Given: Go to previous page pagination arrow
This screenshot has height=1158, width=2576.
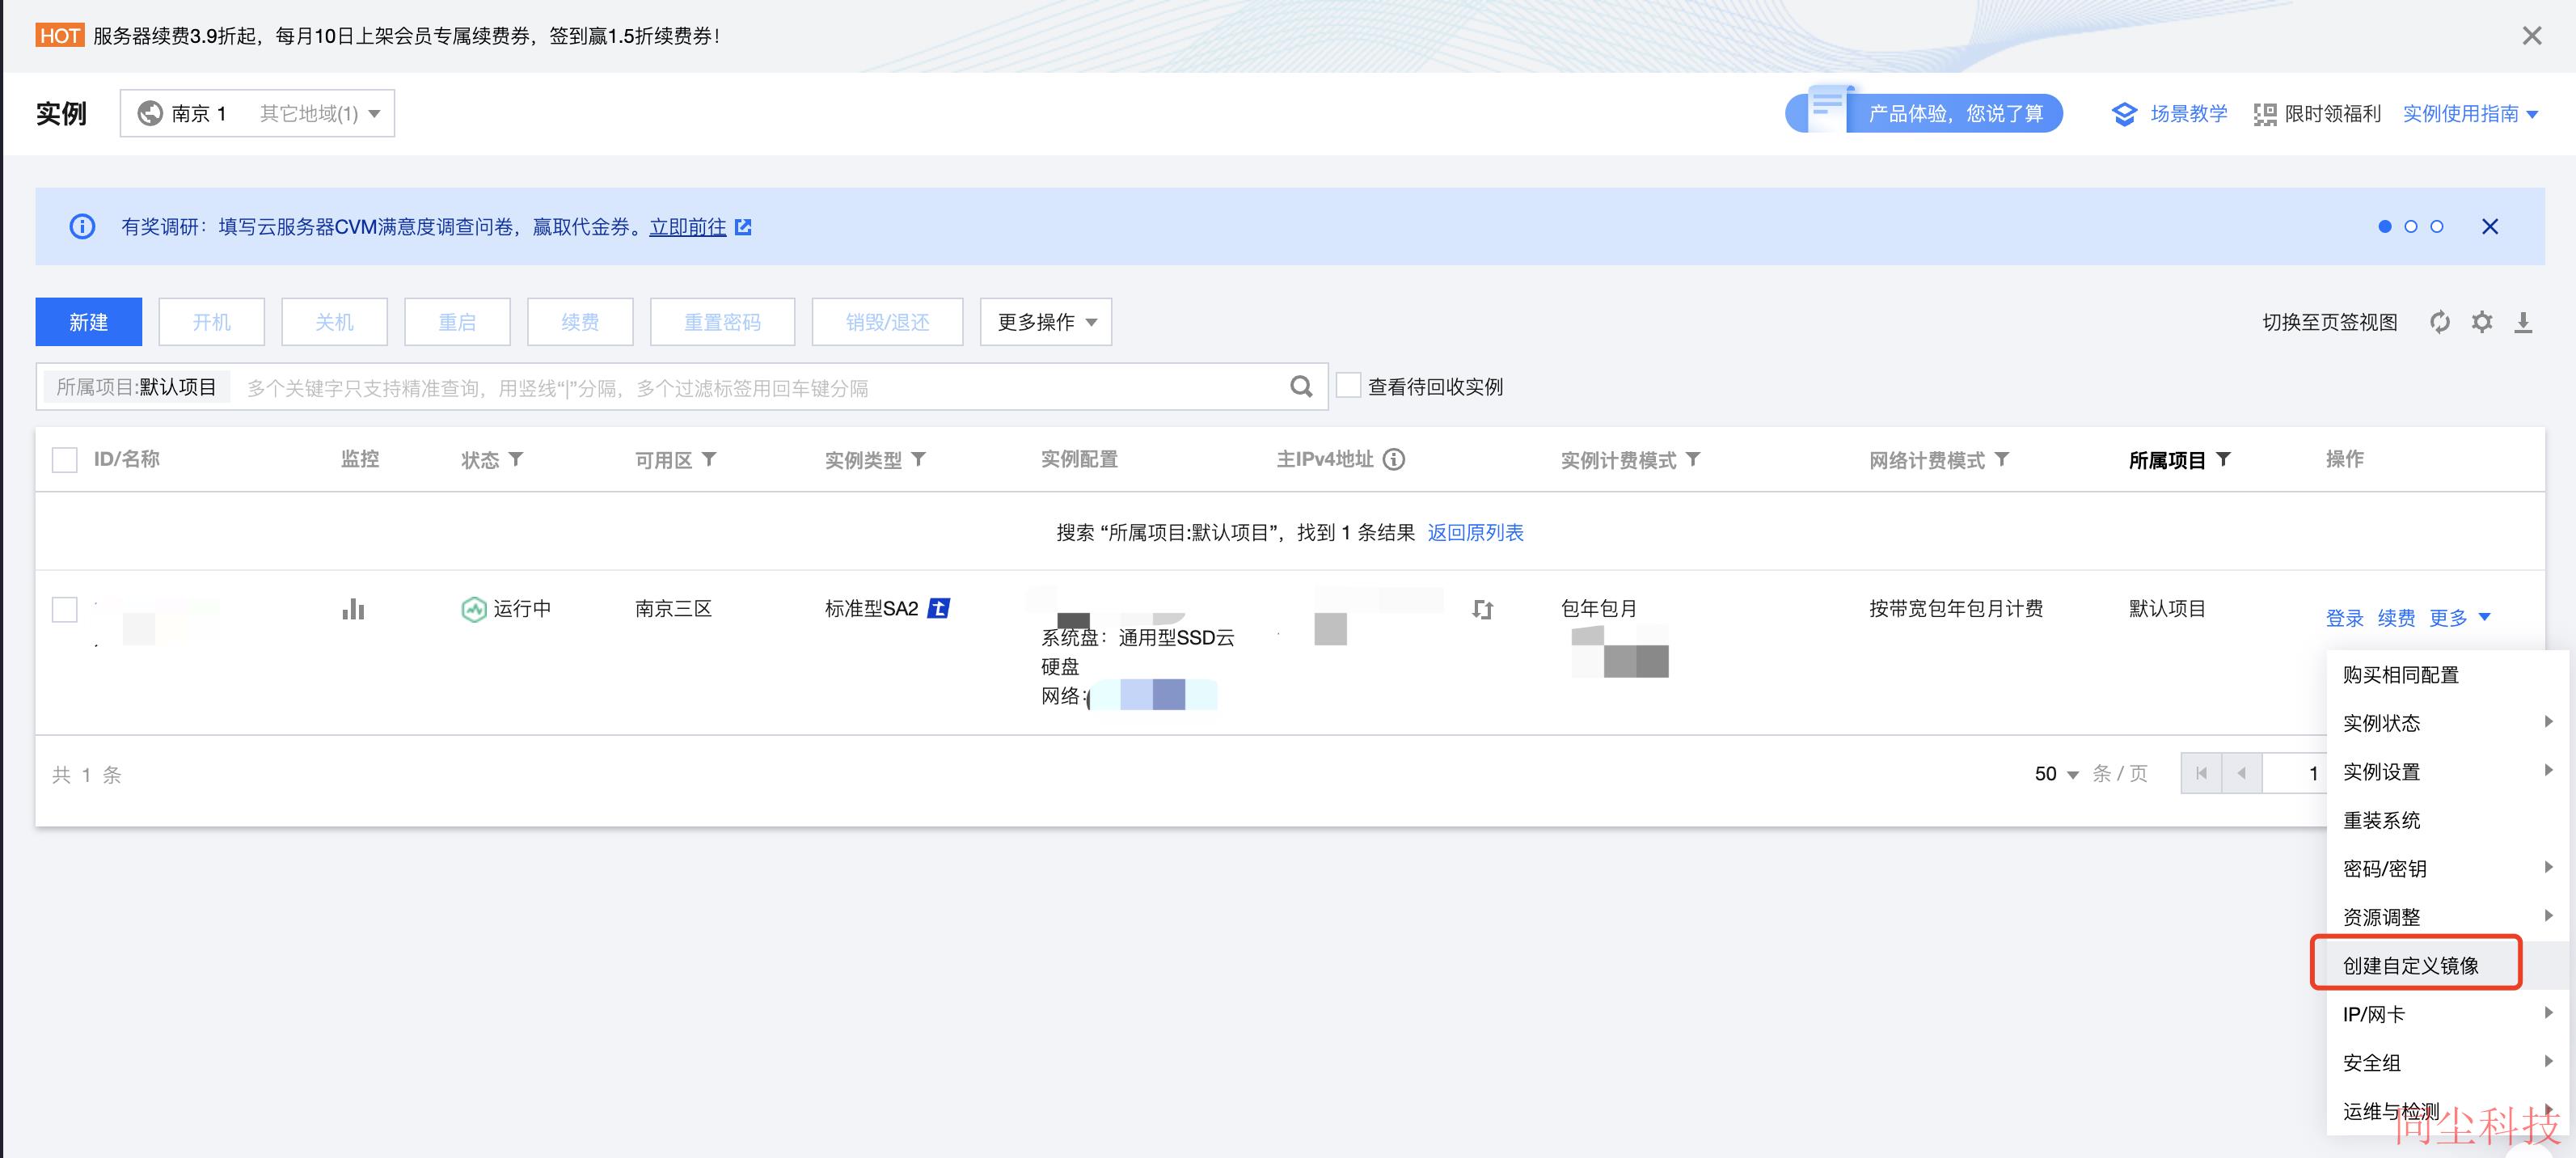Looking at the screenshot, I should pos(2242,773).
